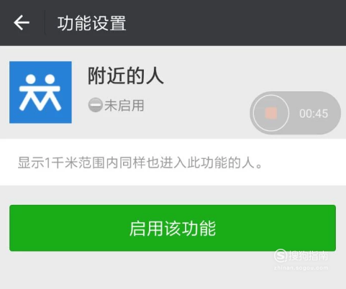
Task: Click the circular ring around the stop square
Action: tap(271, 113)
